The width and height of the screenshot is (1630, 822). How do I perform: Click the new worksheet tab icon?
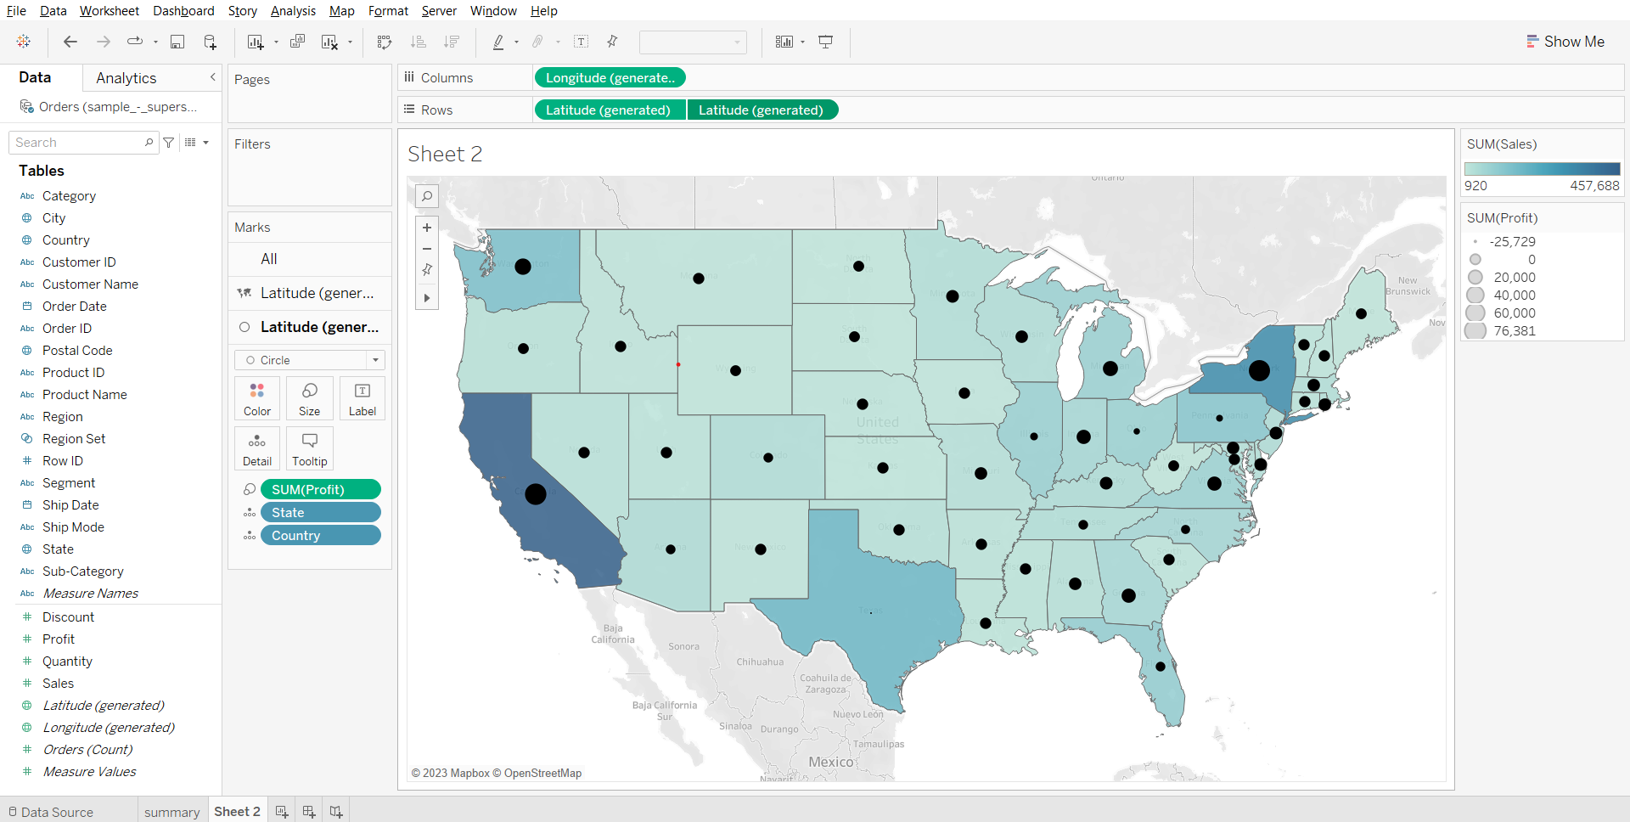[x=282, y=812]
